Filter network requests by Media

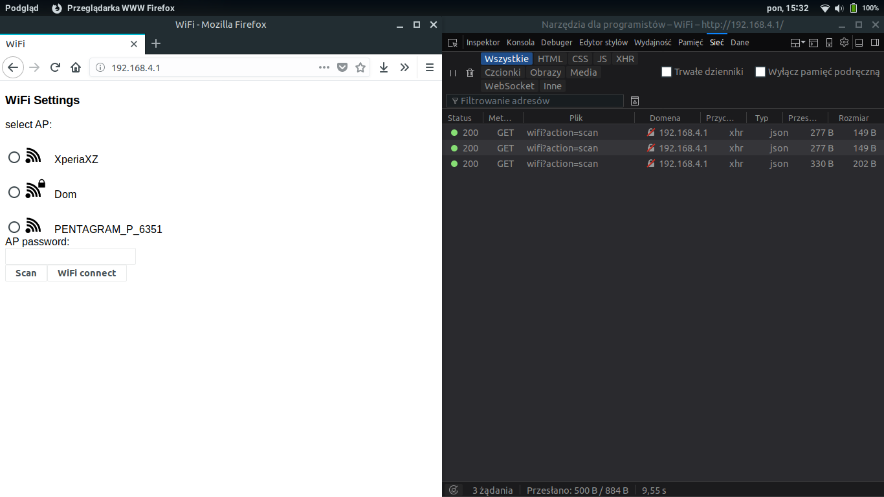tap(584, 72)
